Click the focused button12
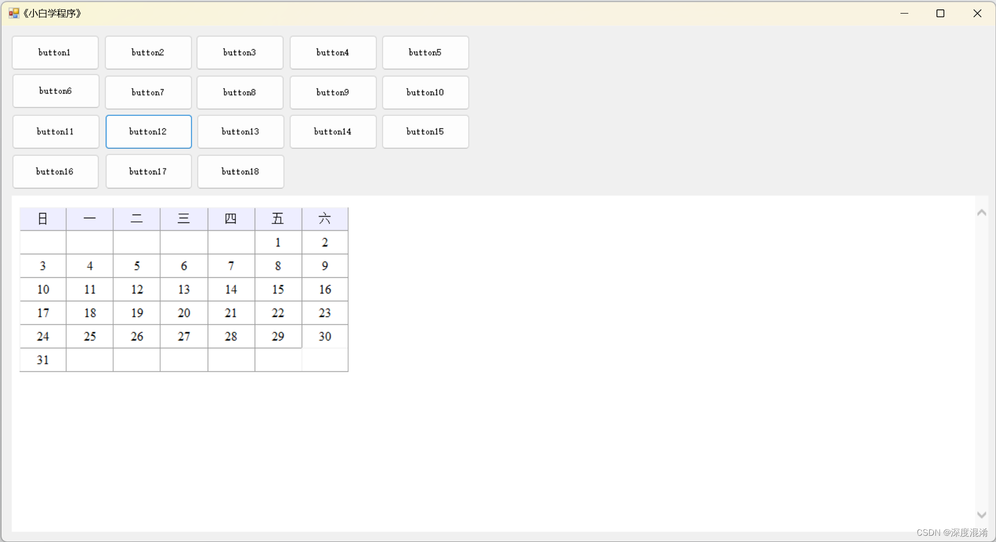The width and height of the screenshot is (996, 542). 149,132
